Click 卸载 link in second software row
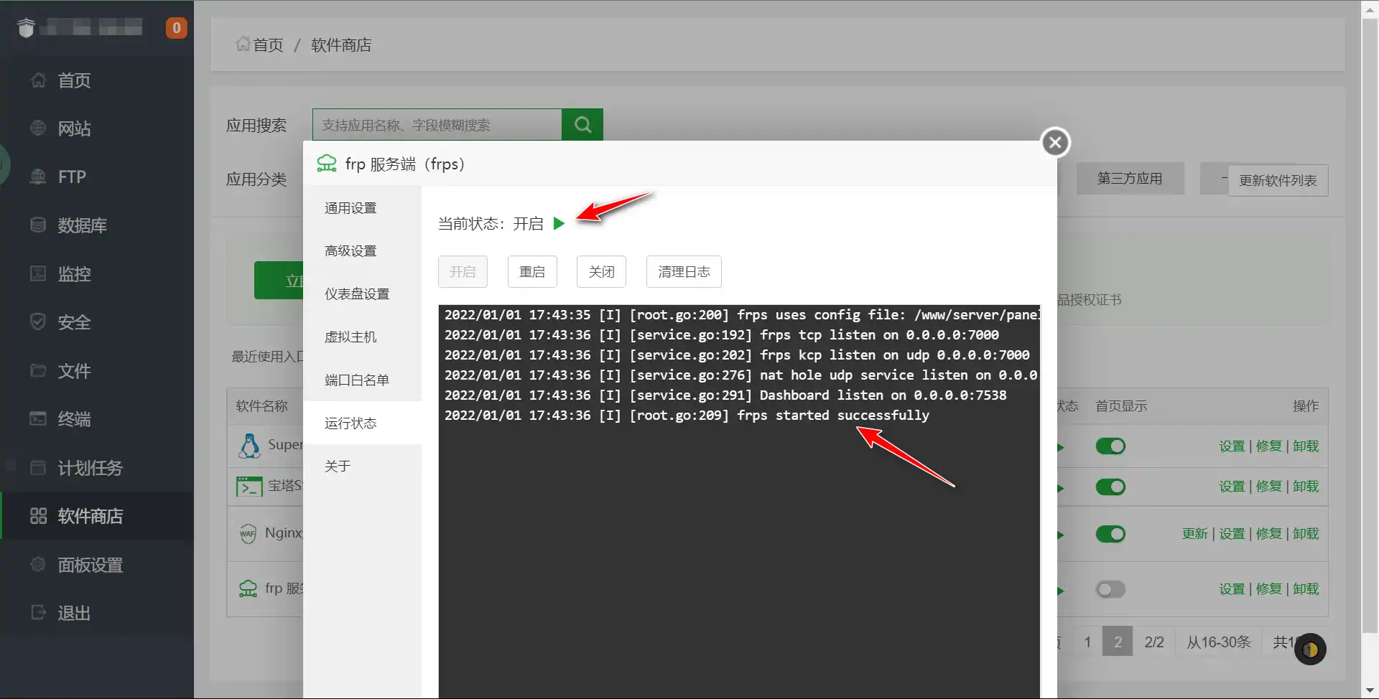The image size is (1379, 699). pos(1306,487)
